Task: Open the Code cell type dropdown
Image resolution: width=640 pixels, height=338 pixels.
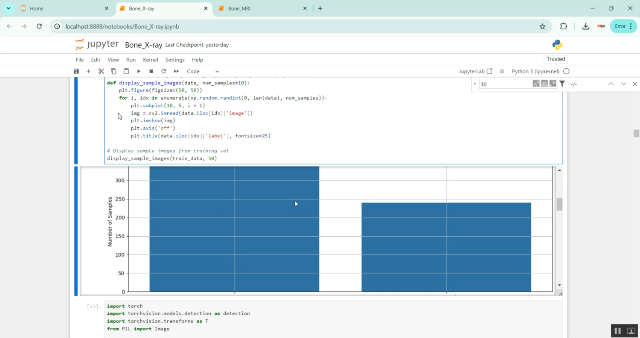Action: coord(203,72)
